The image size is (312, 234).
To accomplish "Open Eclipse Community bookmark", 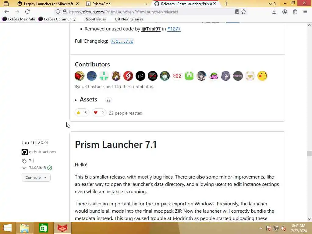I will [x=57, y=19].
